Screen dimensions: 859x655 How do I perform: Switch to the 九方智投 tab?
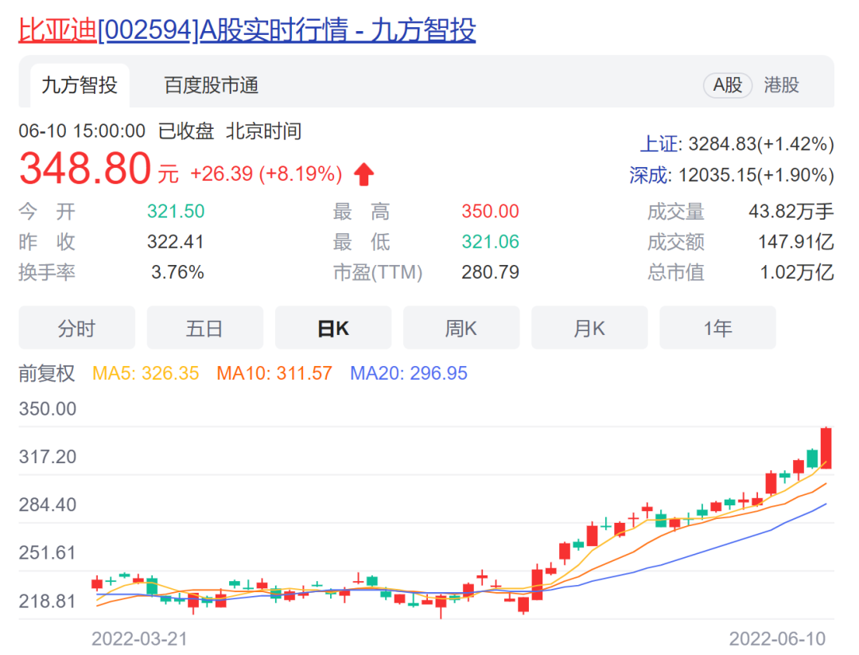tap(79, 85)
